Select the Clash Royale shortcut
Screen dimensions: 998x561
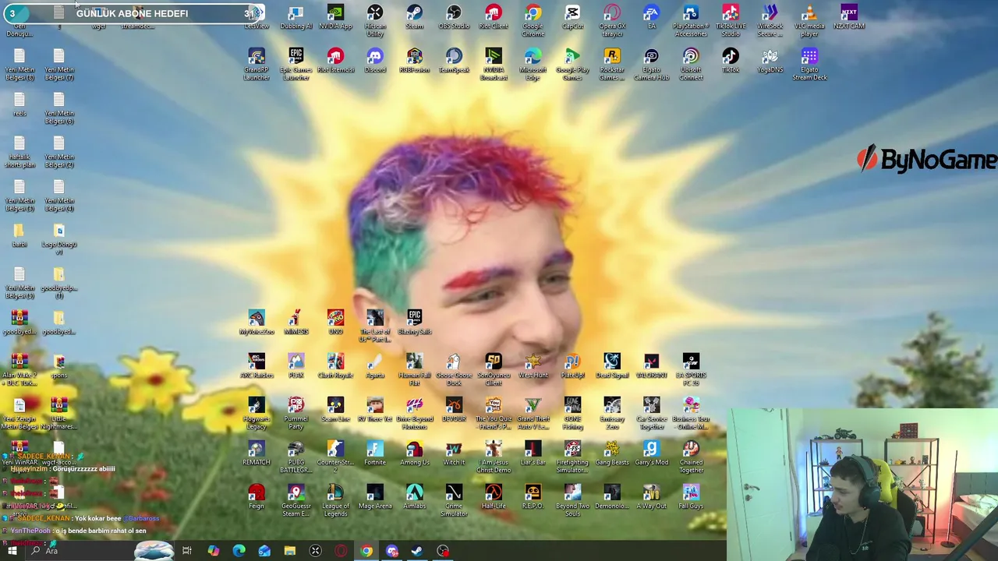335,366
